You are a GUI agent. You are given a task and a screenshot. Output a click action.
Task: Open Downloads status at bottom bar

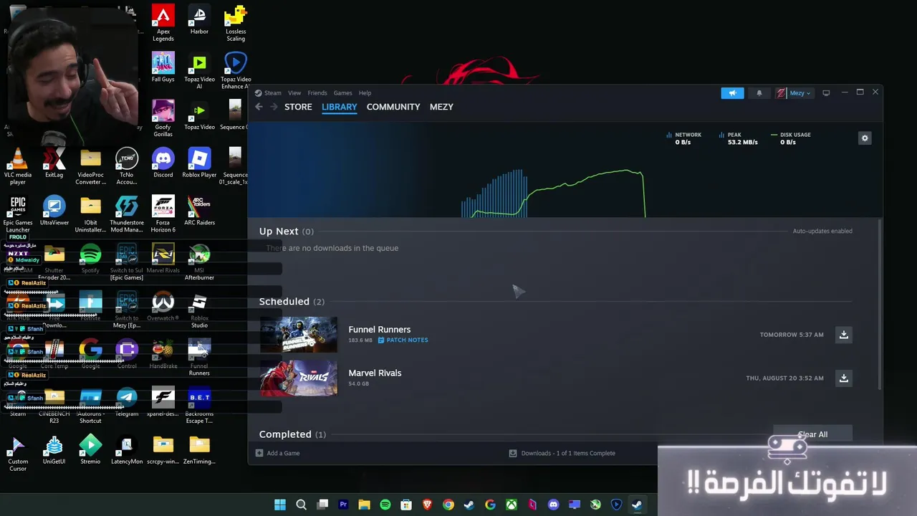coord(562,454)
